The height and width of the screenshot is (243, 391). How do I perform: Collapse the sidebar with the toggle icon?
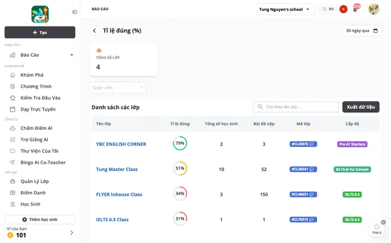tap(74, 12)
